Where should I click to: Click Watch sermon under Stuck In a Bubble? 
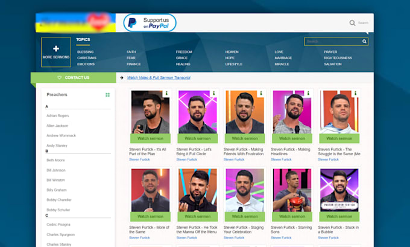(x=339, y=216)
